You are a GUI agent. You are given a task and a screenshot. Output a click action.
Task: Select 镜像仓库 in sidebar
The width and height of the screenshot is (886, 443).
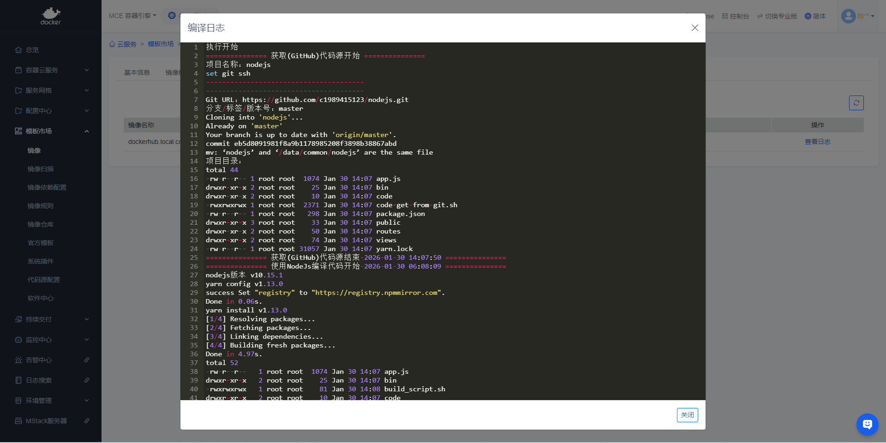tap(41, 224)
